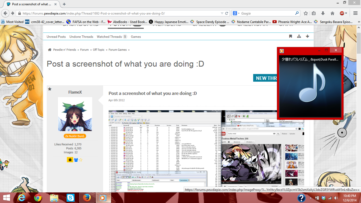361x203 pixels.
Task: Expand the URL bar history dropdown
Action: [x=222, y=13]
